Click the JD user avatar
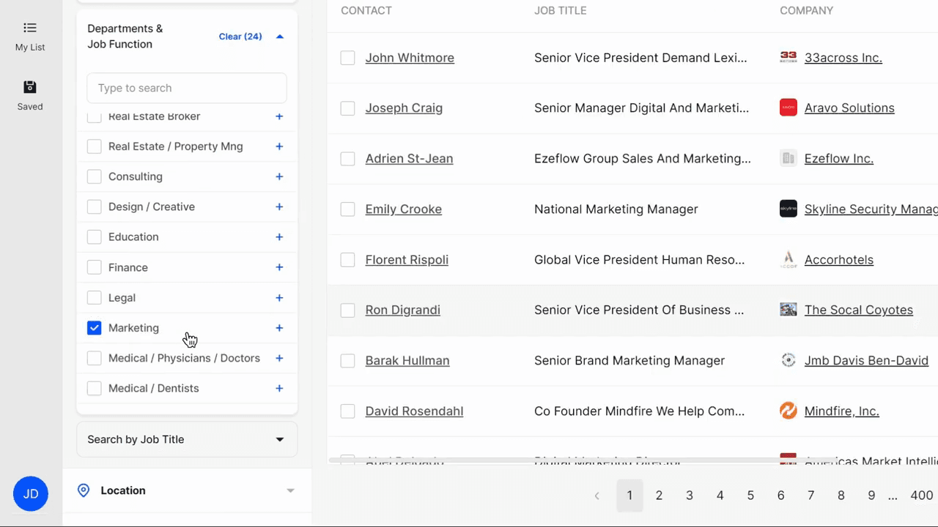This screenshot has height=527, width=938. click(31, 494)
